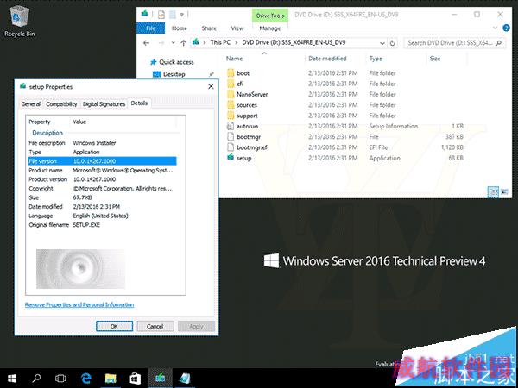Select the Details tab in Properties

139,103
